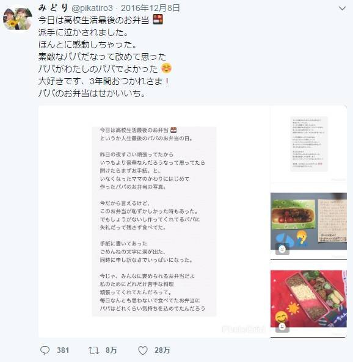353x362 pixels.
Task: Open the tweet options chevron menu
Action: 342,9
